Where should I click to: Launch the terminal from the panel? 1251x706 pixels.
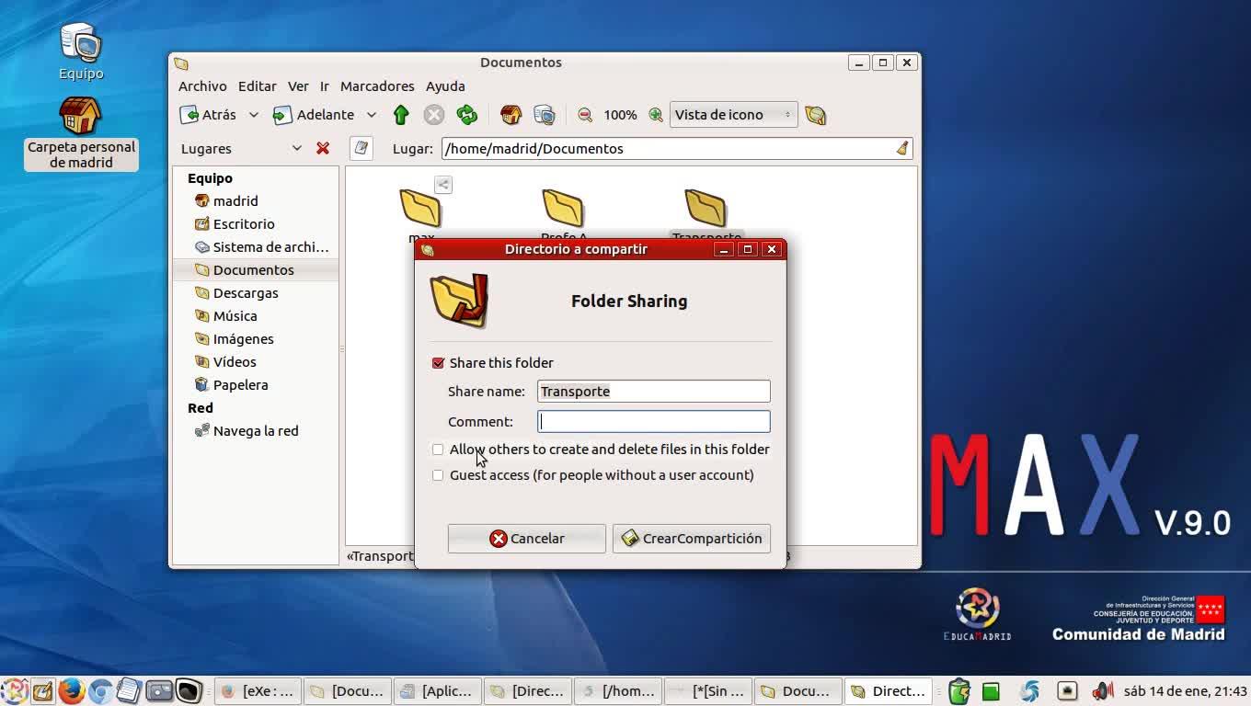point(189,691)
